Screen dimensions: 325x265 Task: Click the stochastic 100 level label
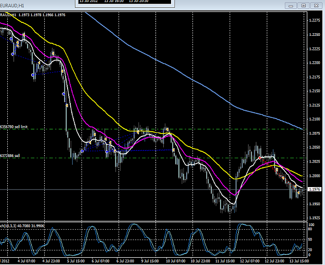tap(311, 225)
